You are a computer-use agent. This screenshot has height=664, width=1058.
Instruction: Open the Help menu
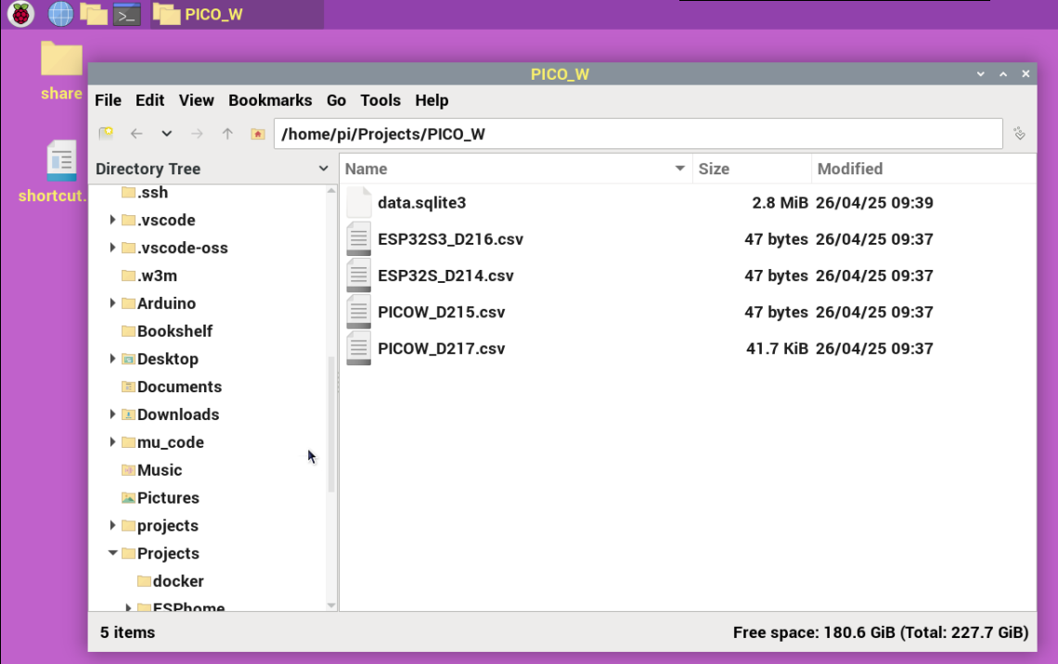pyautogui.click(x=432, y=100)
